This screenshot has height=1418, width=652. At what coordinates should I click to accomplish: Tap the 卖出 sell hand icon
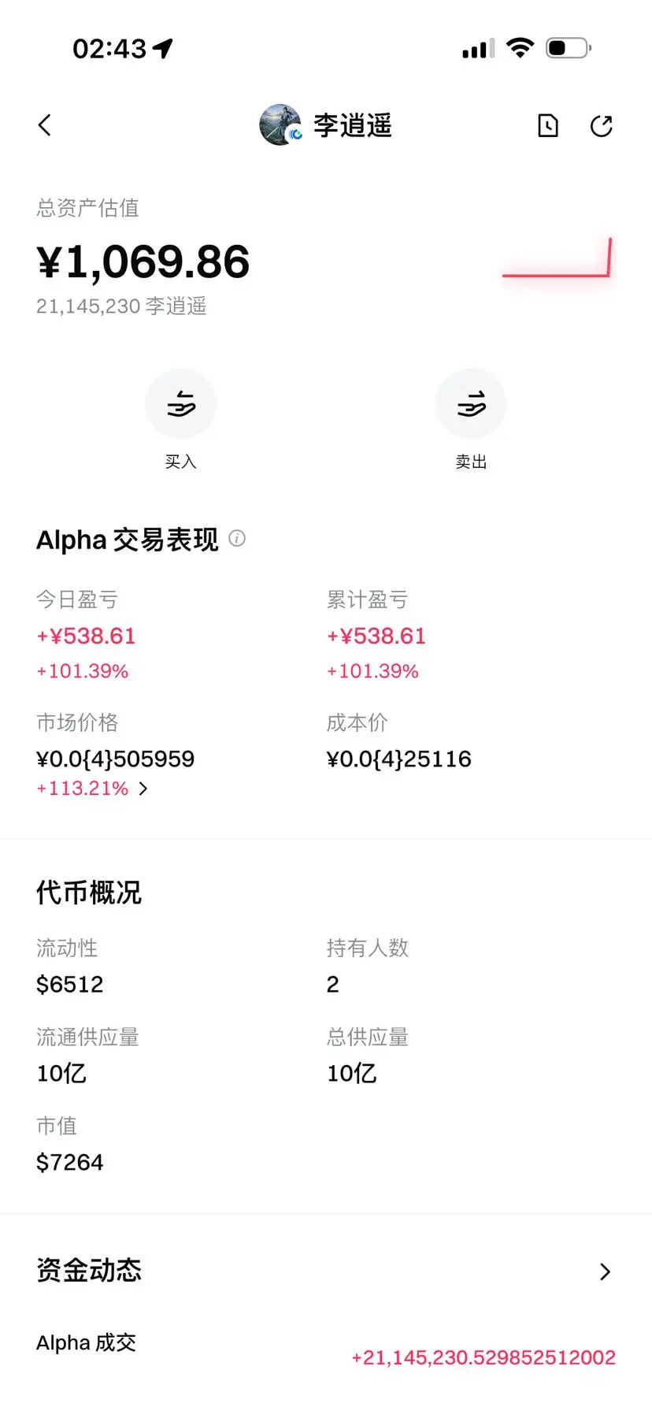(471, 403)
